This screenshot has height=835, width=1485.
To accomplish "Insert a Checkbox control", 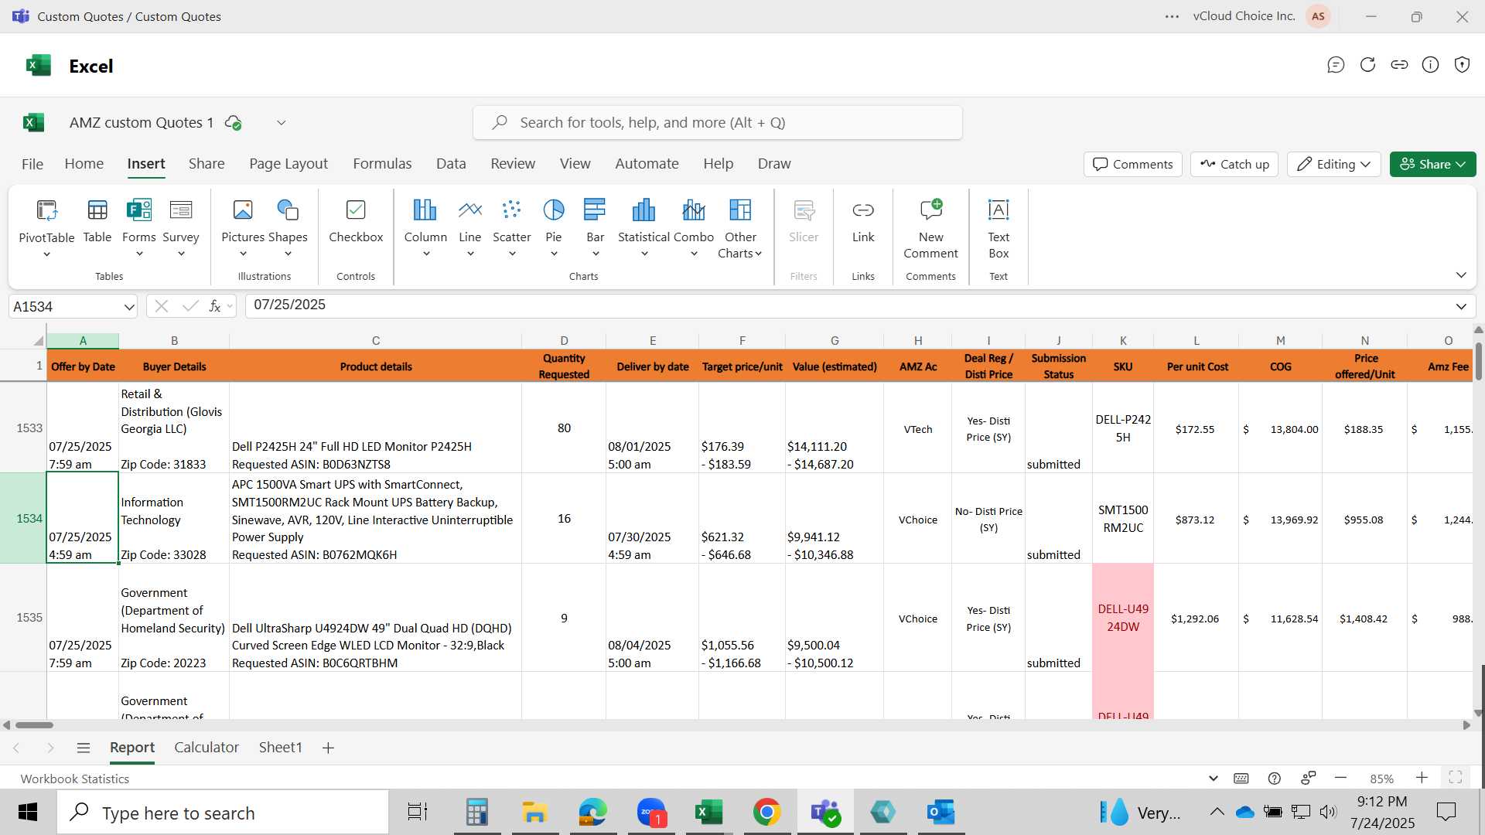I will point(356,220).
